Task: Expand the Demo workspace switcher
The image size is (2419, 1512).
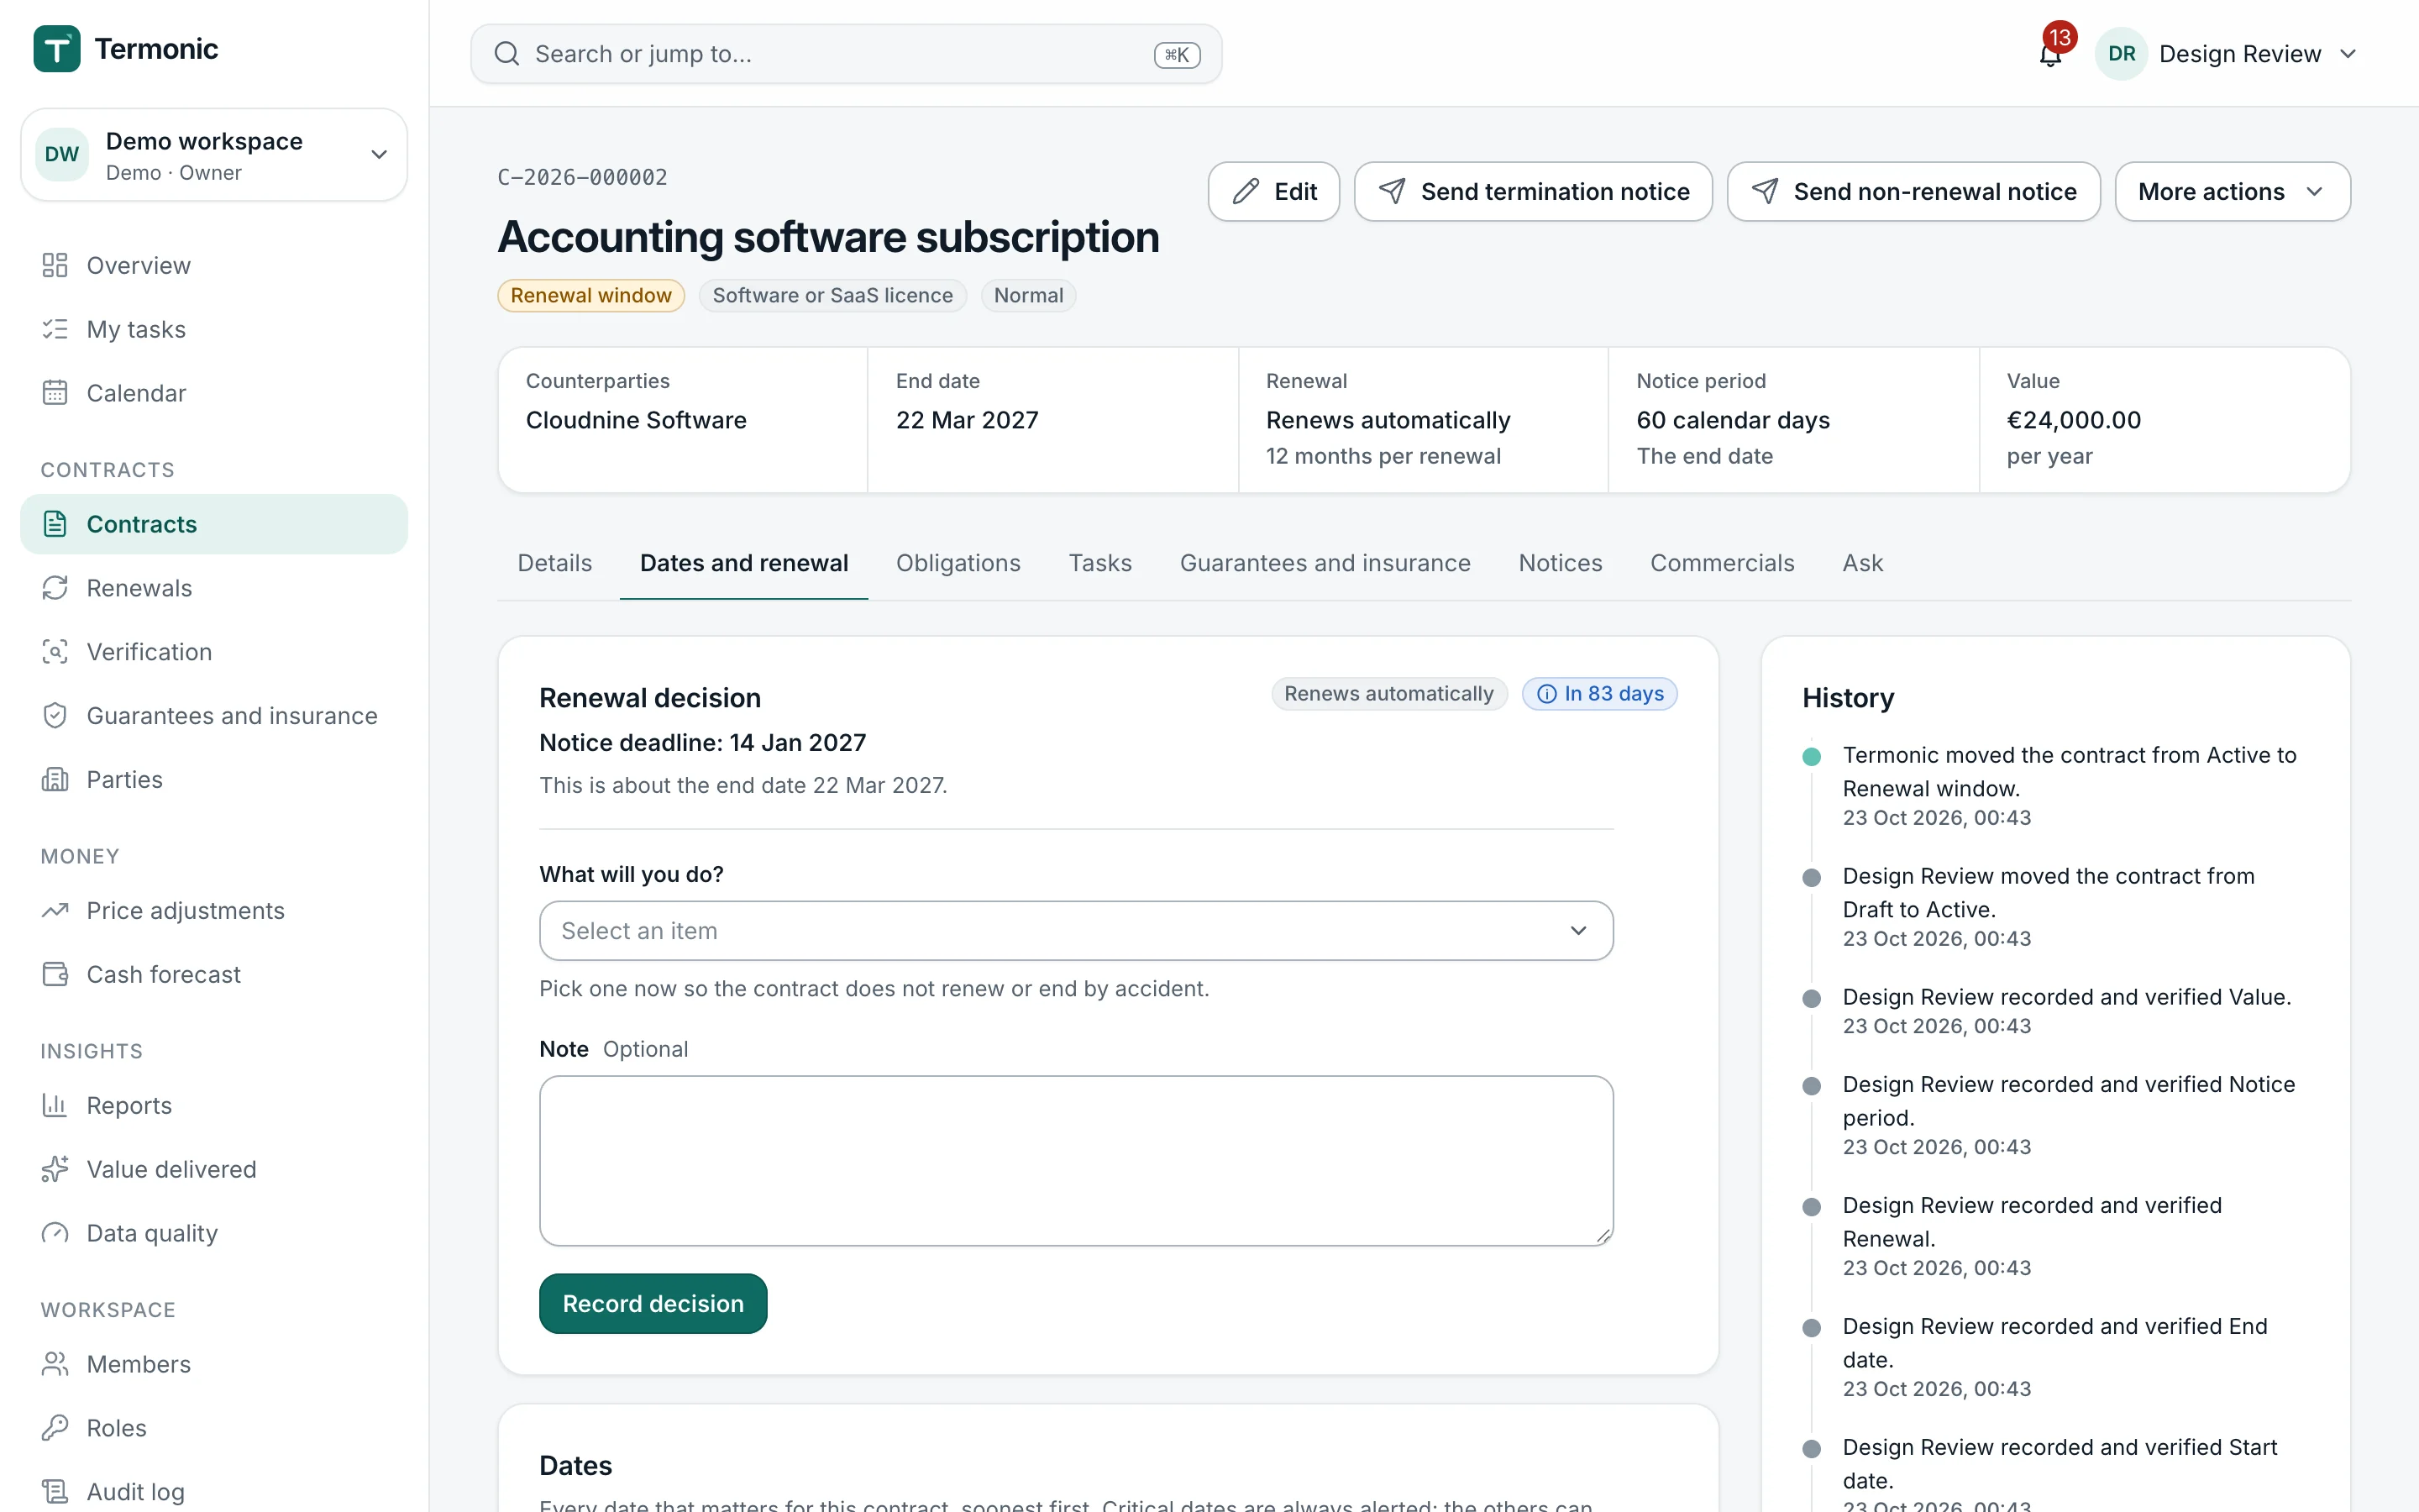Action: coord(214,155)
